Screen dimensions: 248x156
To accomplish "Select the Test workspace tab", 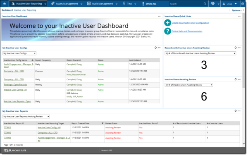I will [129, 4].
